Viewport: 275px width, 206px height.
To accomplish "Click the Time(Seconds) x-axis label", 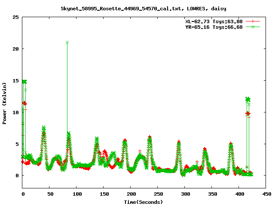I will 143,202.
